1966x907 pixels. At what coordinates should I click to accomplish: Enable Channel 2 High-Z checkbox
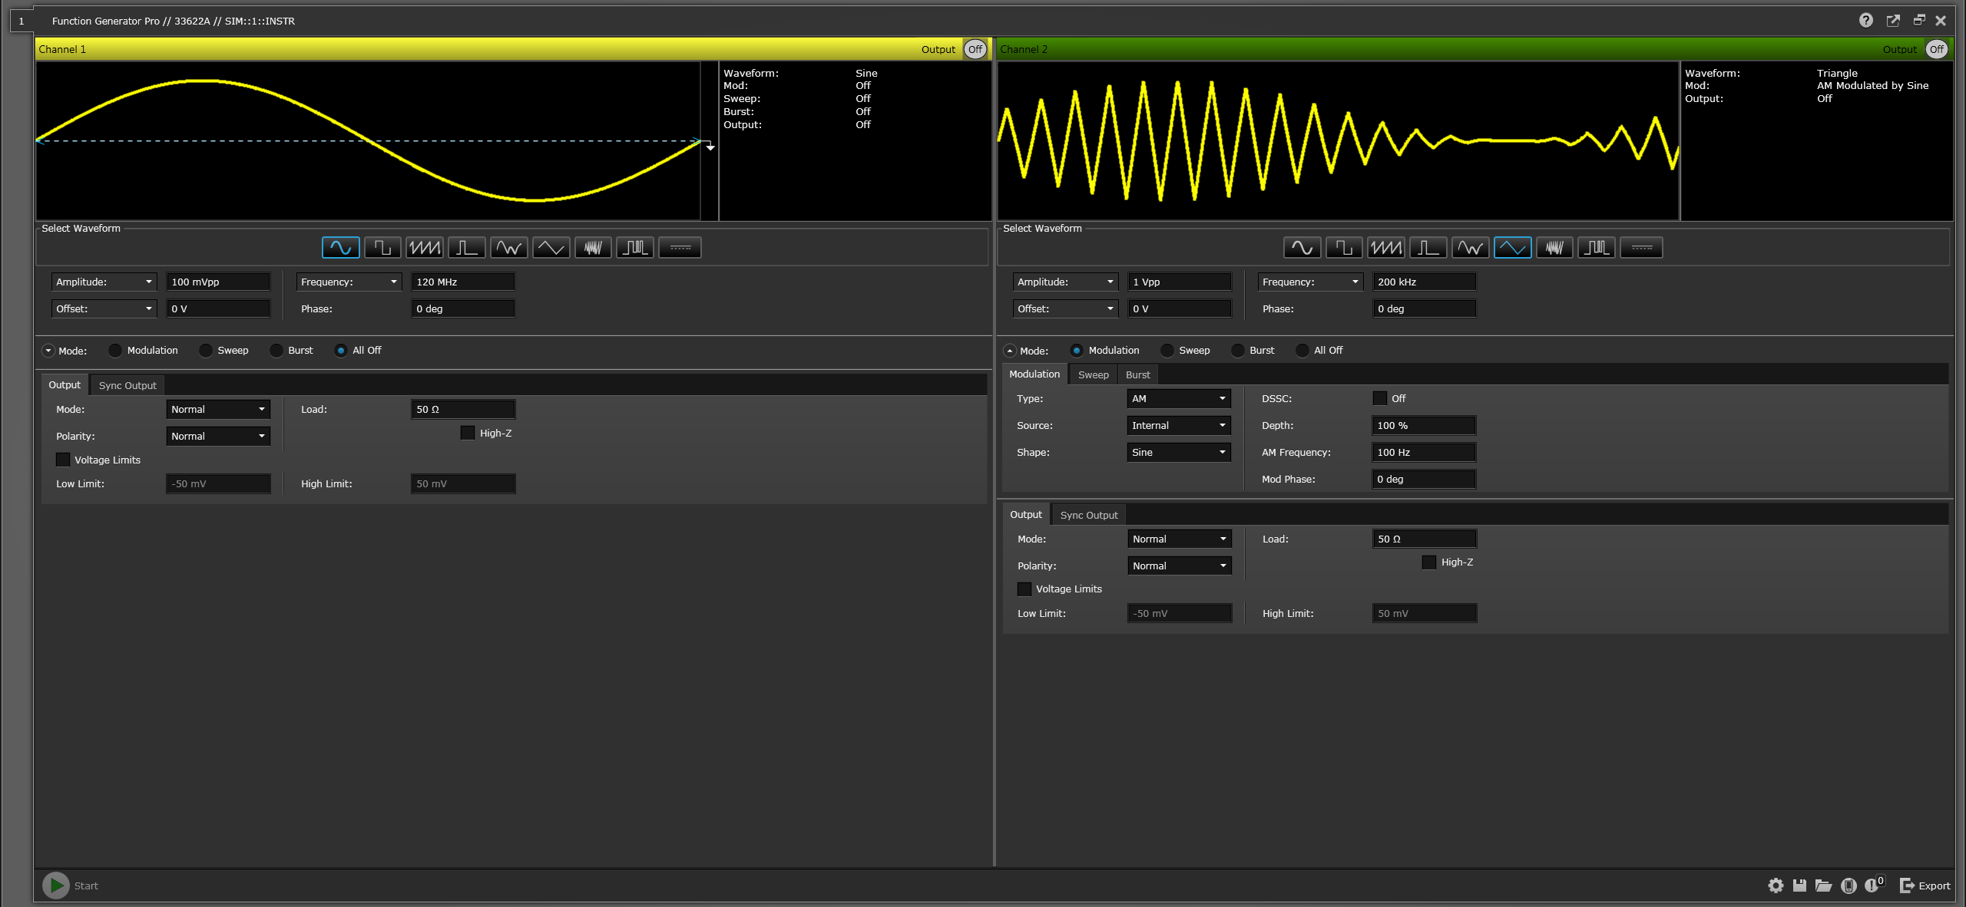click(x=1429, y=562)
